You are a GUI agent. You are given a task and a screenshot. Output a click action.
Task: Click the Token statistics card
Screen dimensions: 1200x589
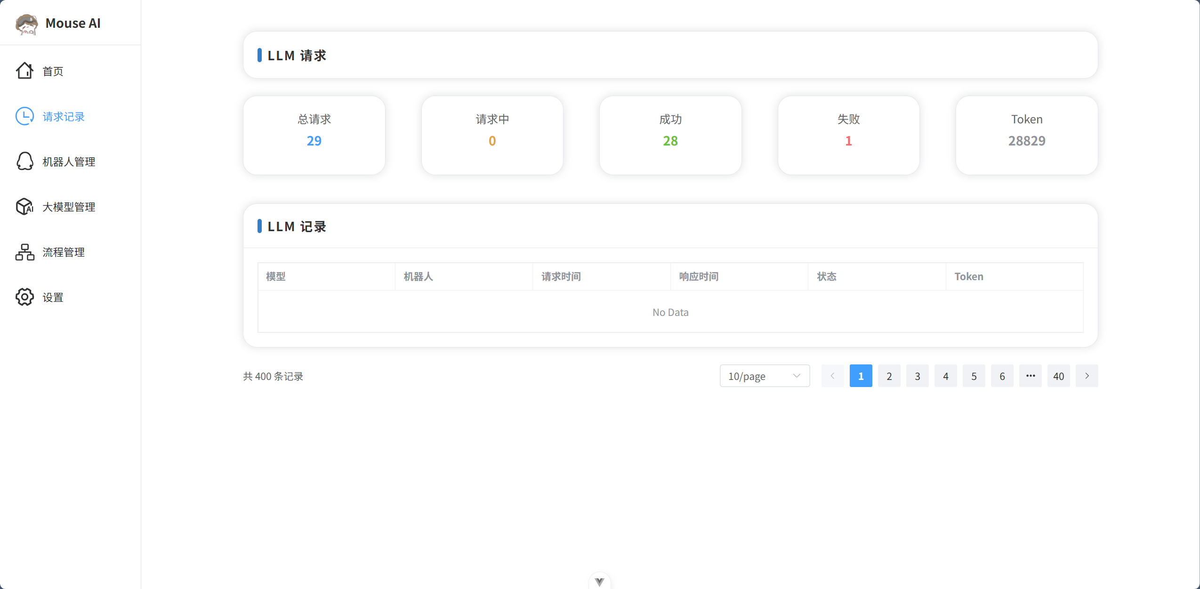[x=1026, y=135]
